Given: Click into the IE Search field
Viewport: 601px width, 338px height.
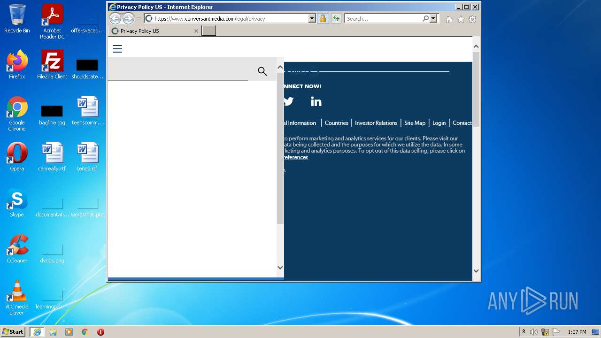Looking at the screenshot, I should click(x=384, y=18).
